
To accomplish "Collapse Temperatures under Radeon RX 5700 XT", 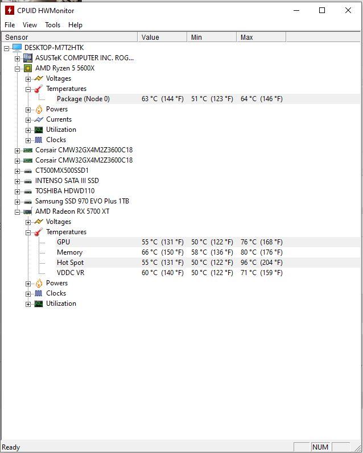I will 28,232.
